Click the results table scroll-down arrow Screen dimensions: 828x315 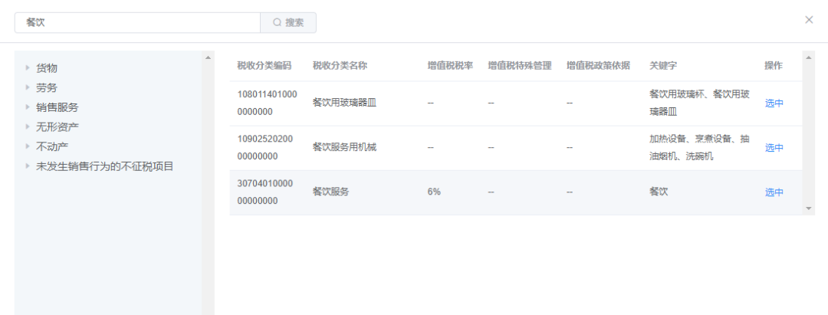[x=809, y=208]
